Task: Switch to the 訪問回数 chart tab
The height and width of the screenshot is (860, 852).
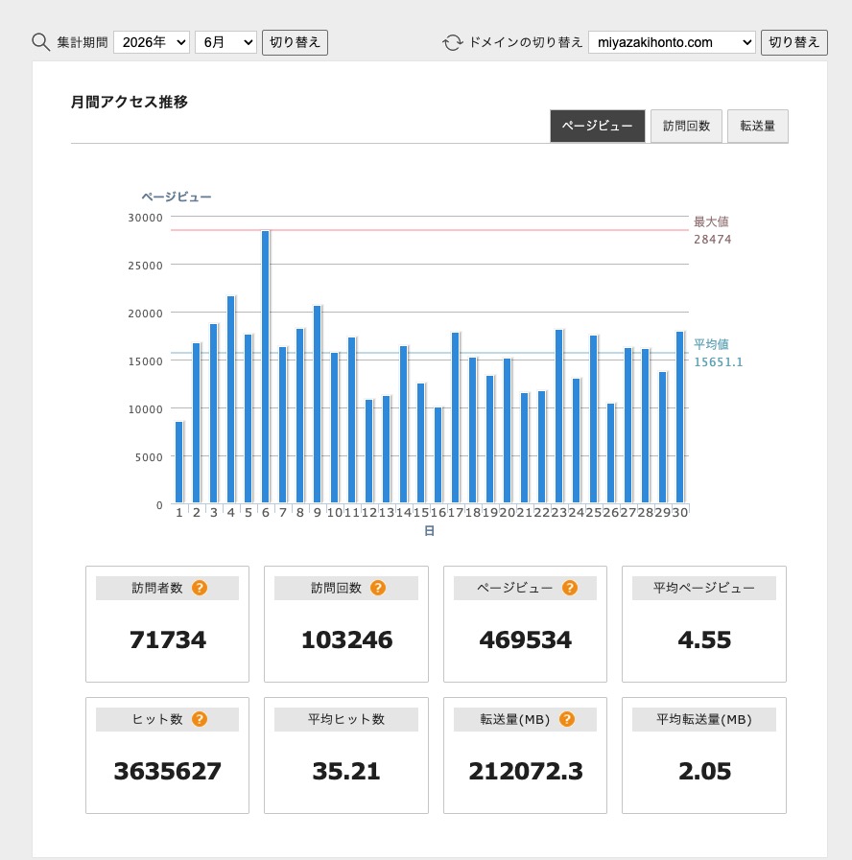Action: (x=686, y=127)
